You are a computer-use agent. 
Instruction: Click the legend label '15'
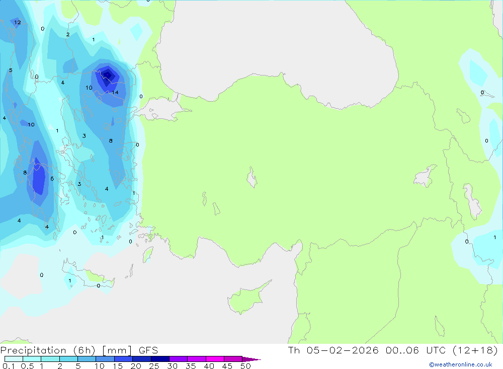[x=118, y=366]
